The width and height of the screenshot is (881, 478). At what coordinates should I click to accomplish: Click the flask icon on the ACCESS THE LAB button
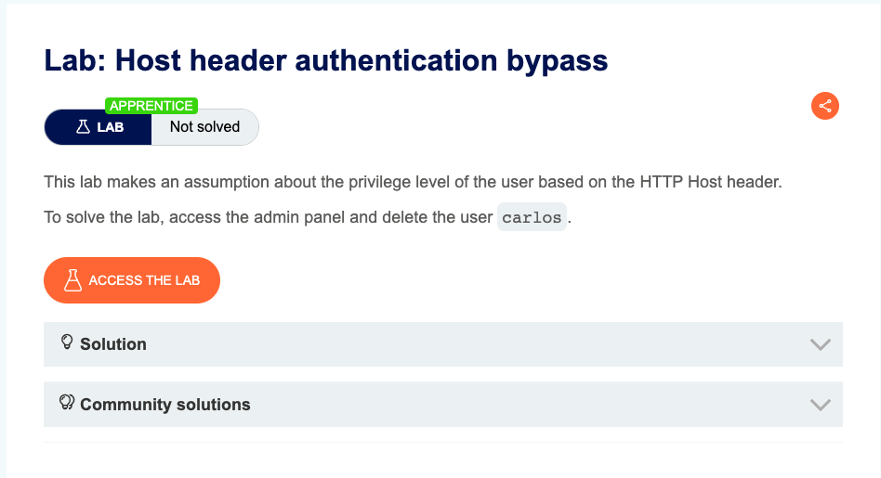[x=72, y=280]
